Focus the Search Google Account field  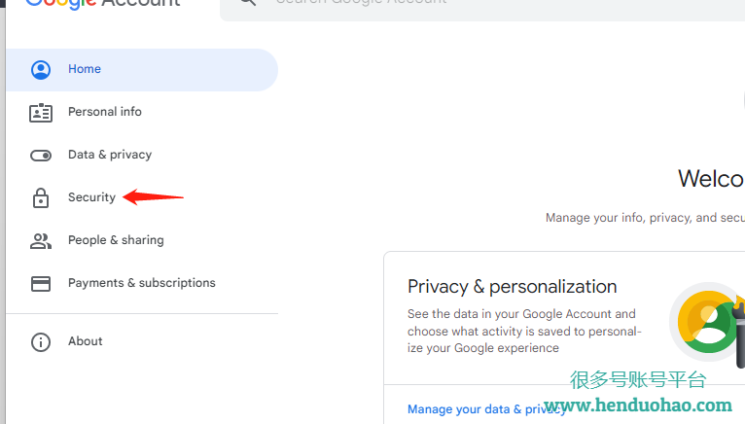(482, 5)
